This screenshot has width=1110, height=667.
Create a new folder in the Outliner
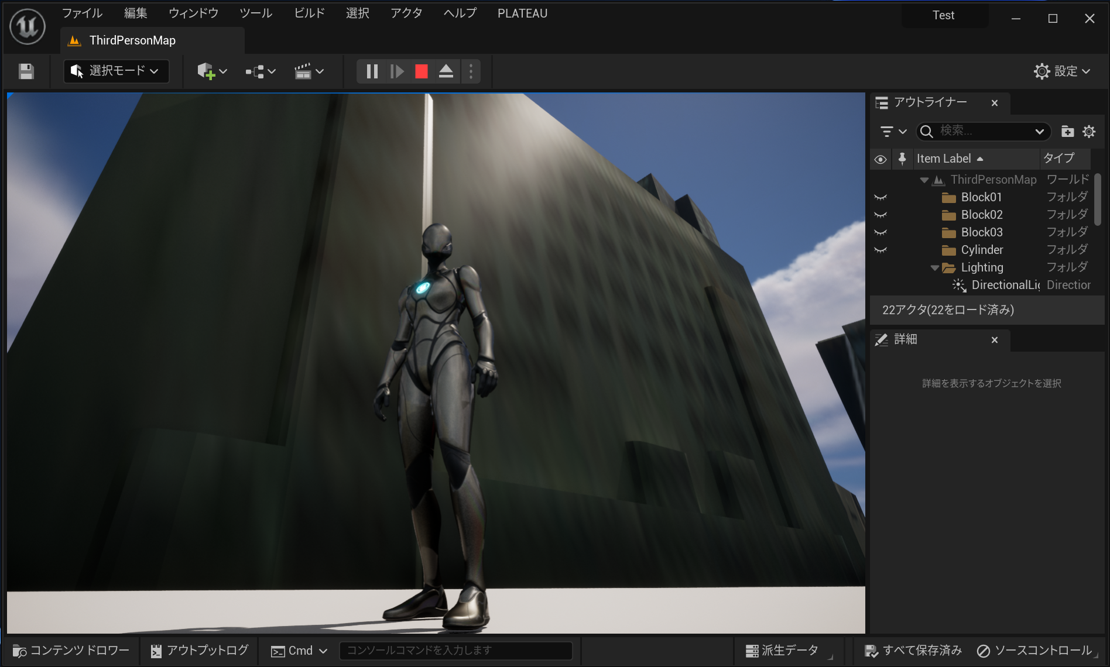click(1068, 131)
